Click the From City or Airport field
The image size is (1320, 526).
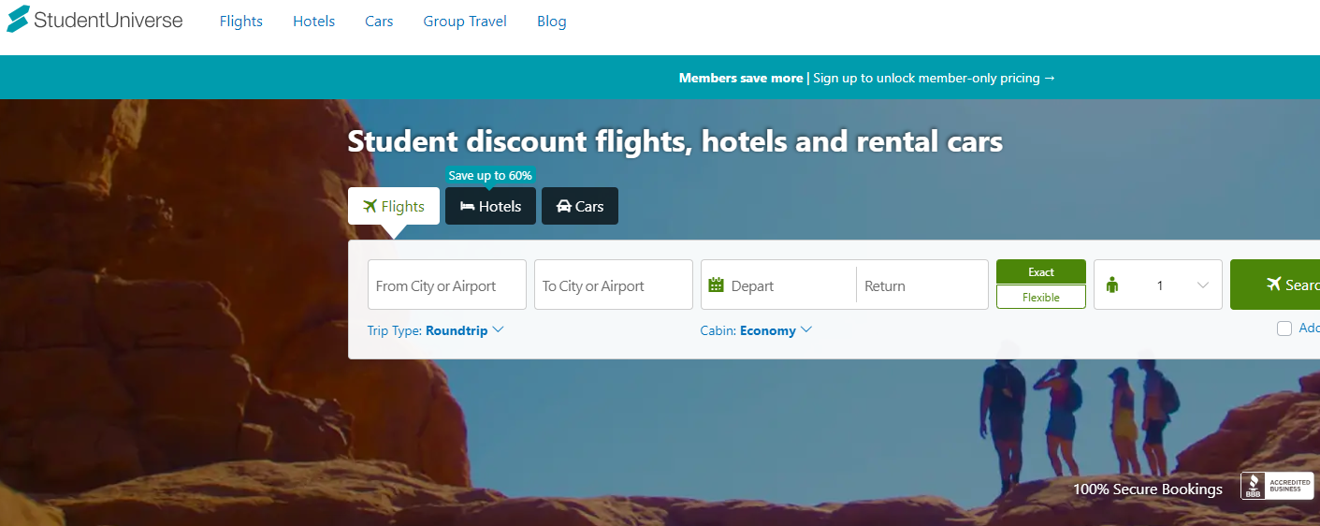(446, 285)
